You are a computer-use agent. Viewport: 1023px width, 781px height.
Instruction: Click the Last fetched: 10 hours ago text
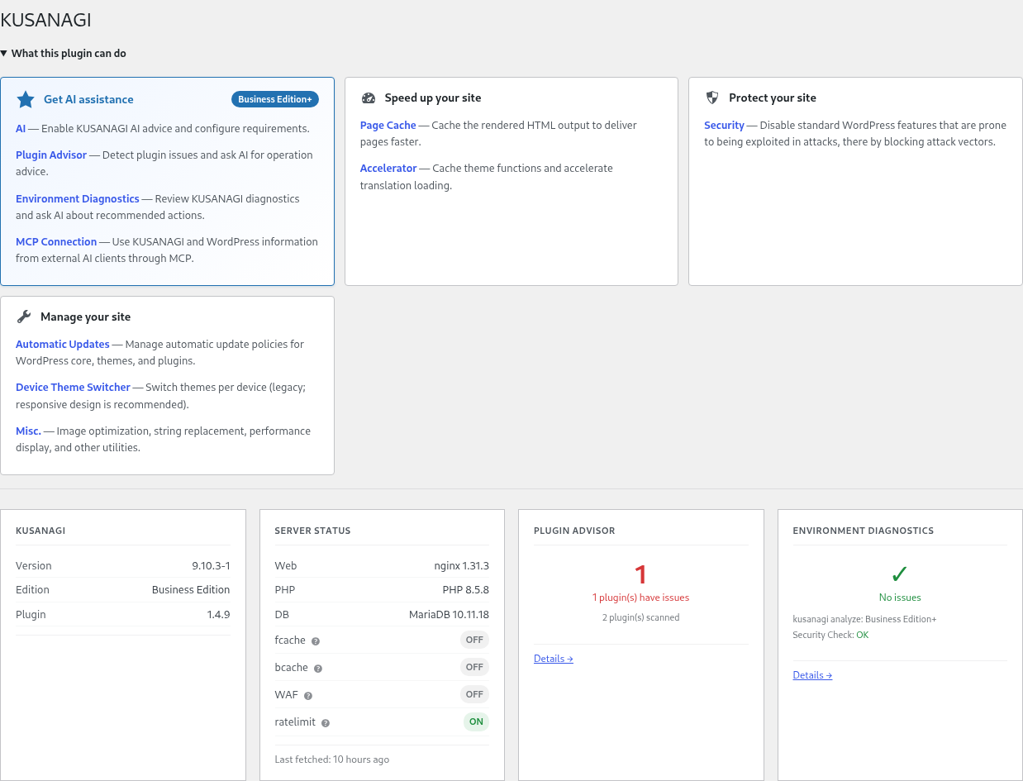(332, 760)
